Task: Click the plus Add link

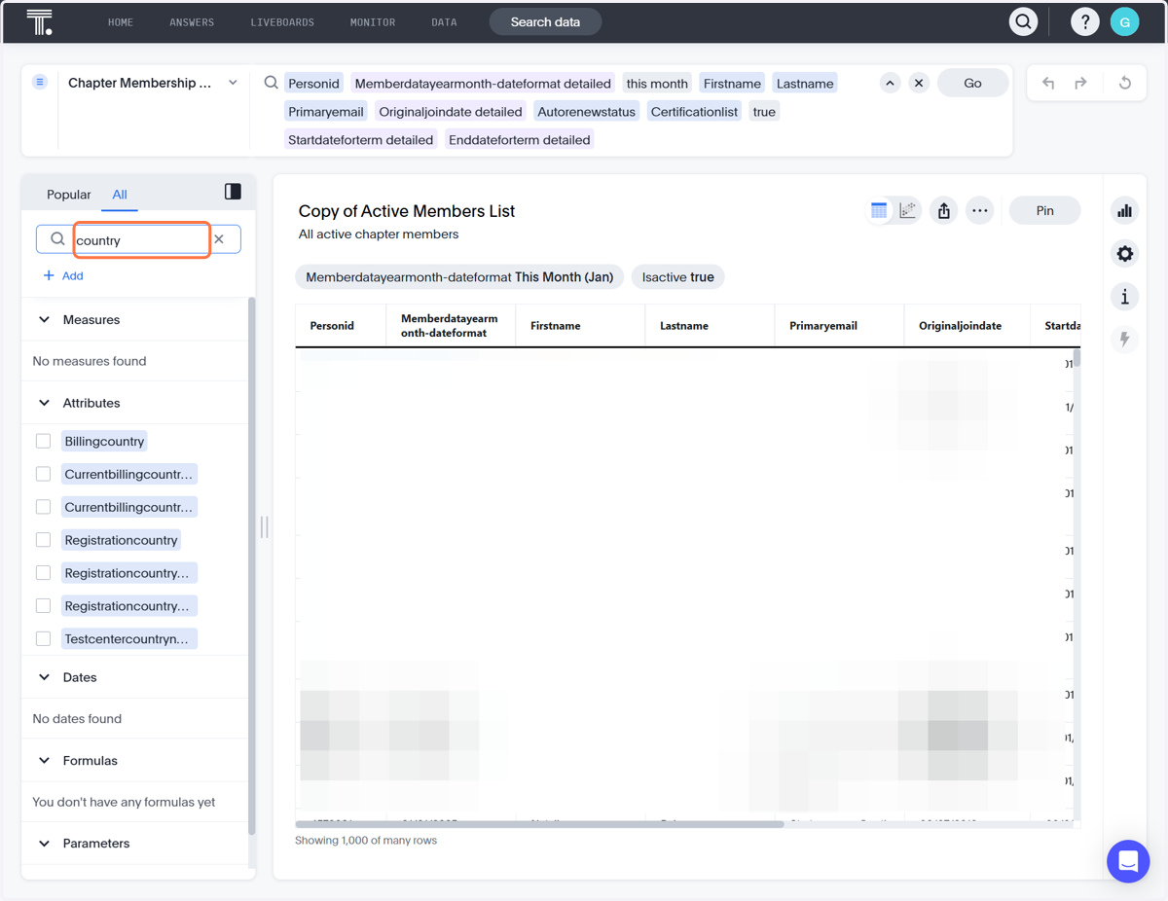Action: point(63,275)
